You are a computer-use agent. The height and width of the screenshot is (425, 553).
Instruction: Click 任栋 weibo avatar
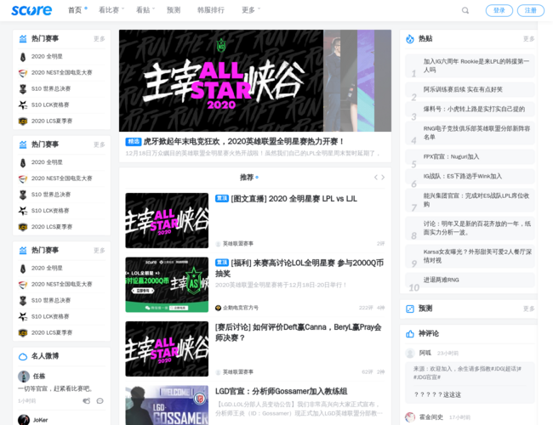click(24, 377)
